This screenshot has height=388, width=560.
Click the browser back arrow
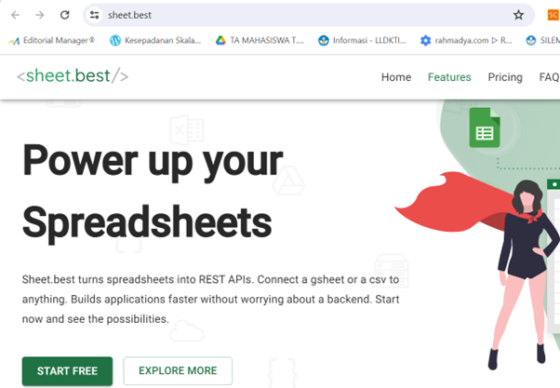[x=15, y=15]
